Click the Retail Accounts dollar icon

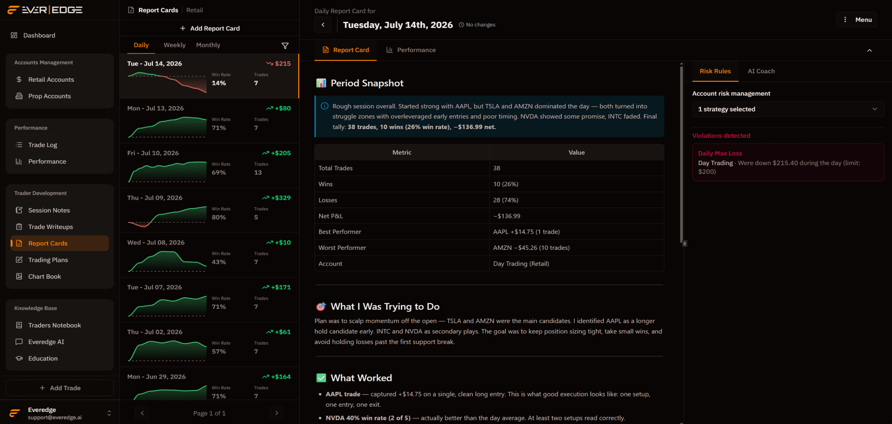[x=19, y=79]
